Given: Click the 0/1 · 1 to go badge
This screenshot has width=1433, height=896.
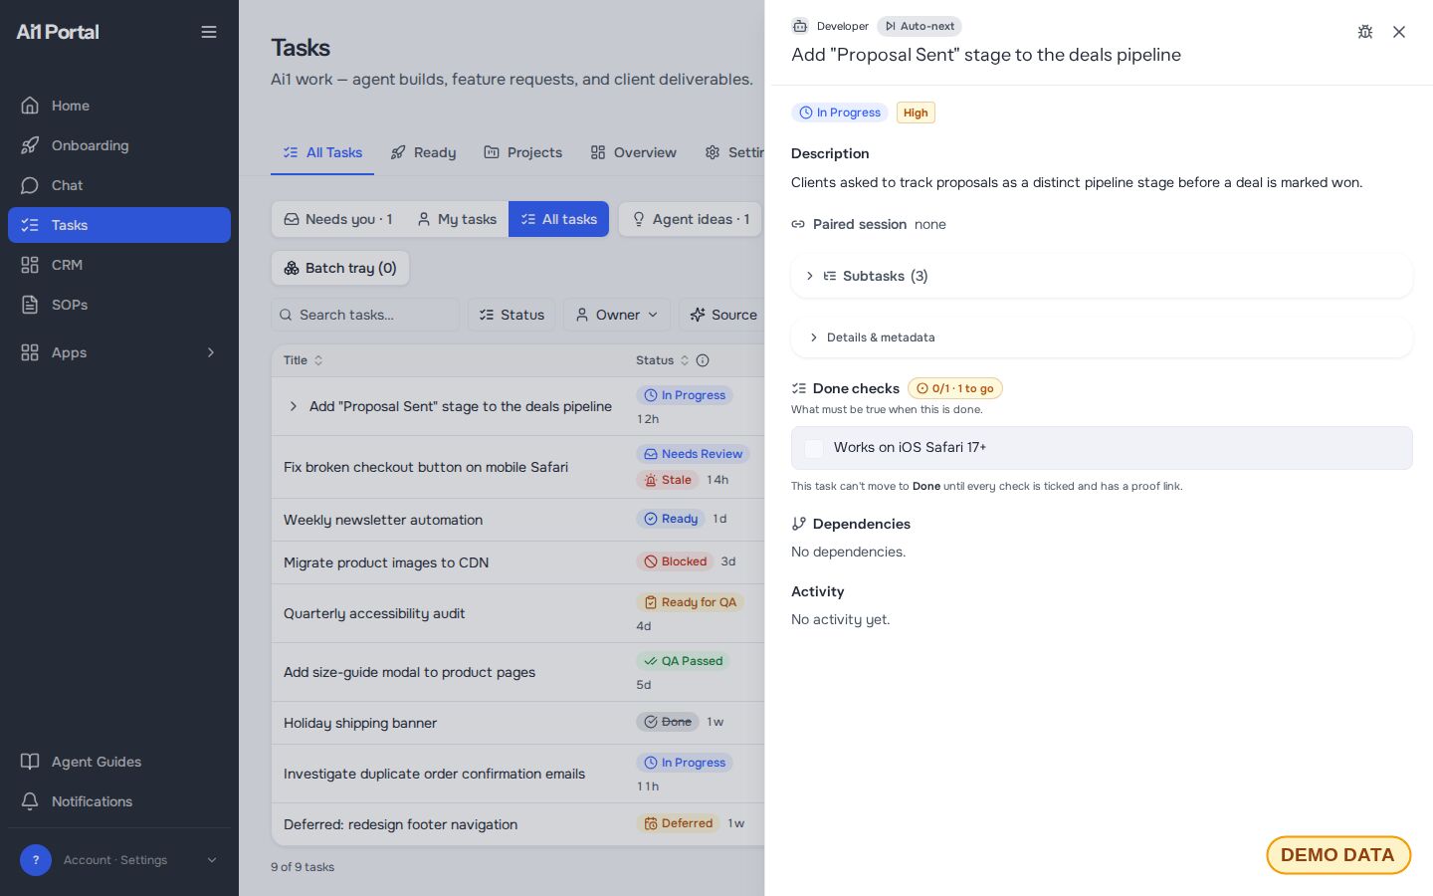Looking at the screenshot, I should point(955,388).
